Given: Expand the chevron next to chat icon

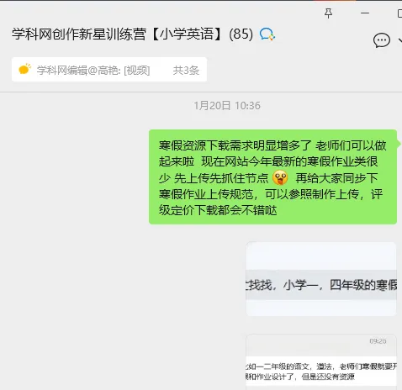Looking at the screenshot, I should click(x=400, y=41).
